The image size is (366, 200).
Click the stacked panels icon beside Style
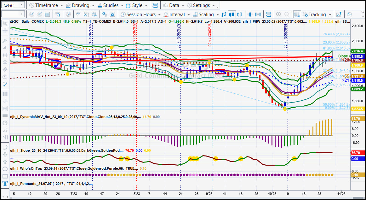click(x=155, y=5)
